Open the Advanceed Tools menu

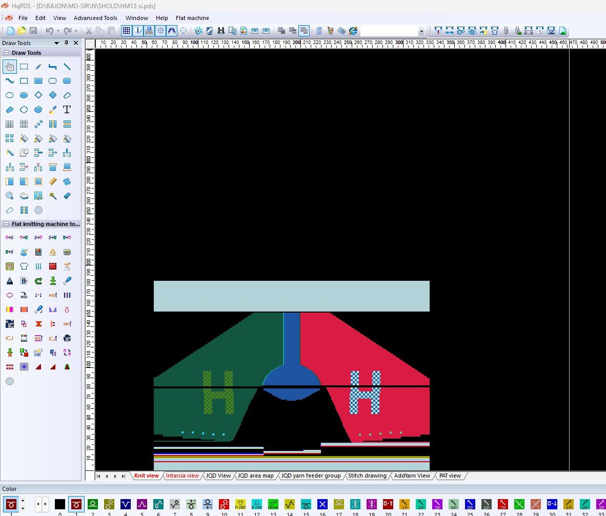95,18
